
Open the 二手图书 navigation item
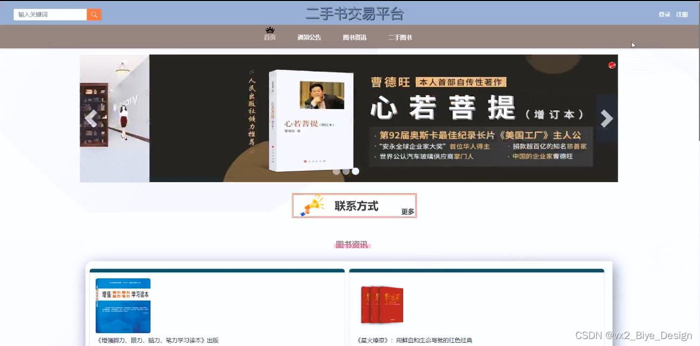(x=400, y=38)
